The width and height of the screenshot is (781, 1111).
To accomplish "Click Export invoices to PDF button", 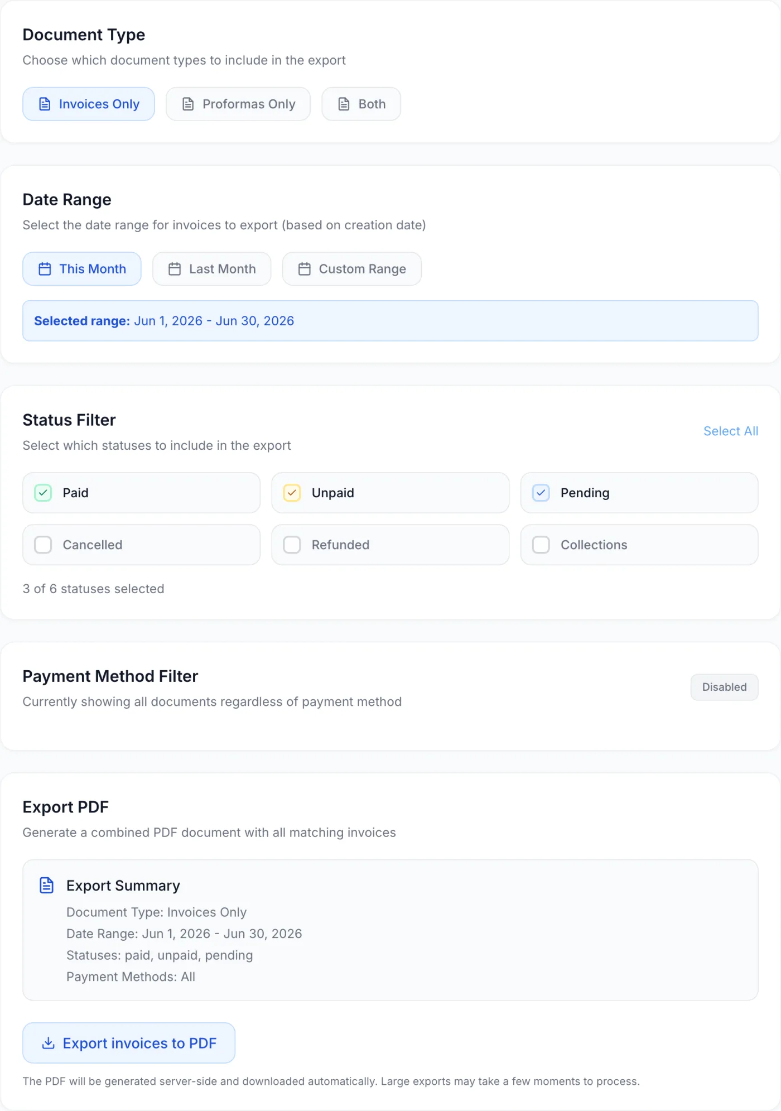I will tap(129, 1043).
